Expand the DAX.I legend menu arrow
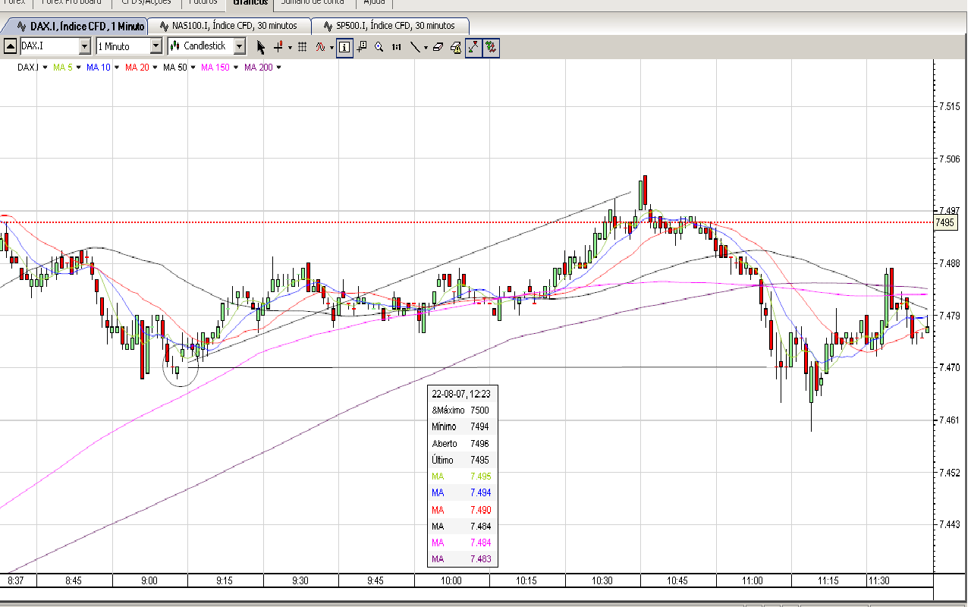The width and height of the screenshot is (971, 607). click(45, 68)
